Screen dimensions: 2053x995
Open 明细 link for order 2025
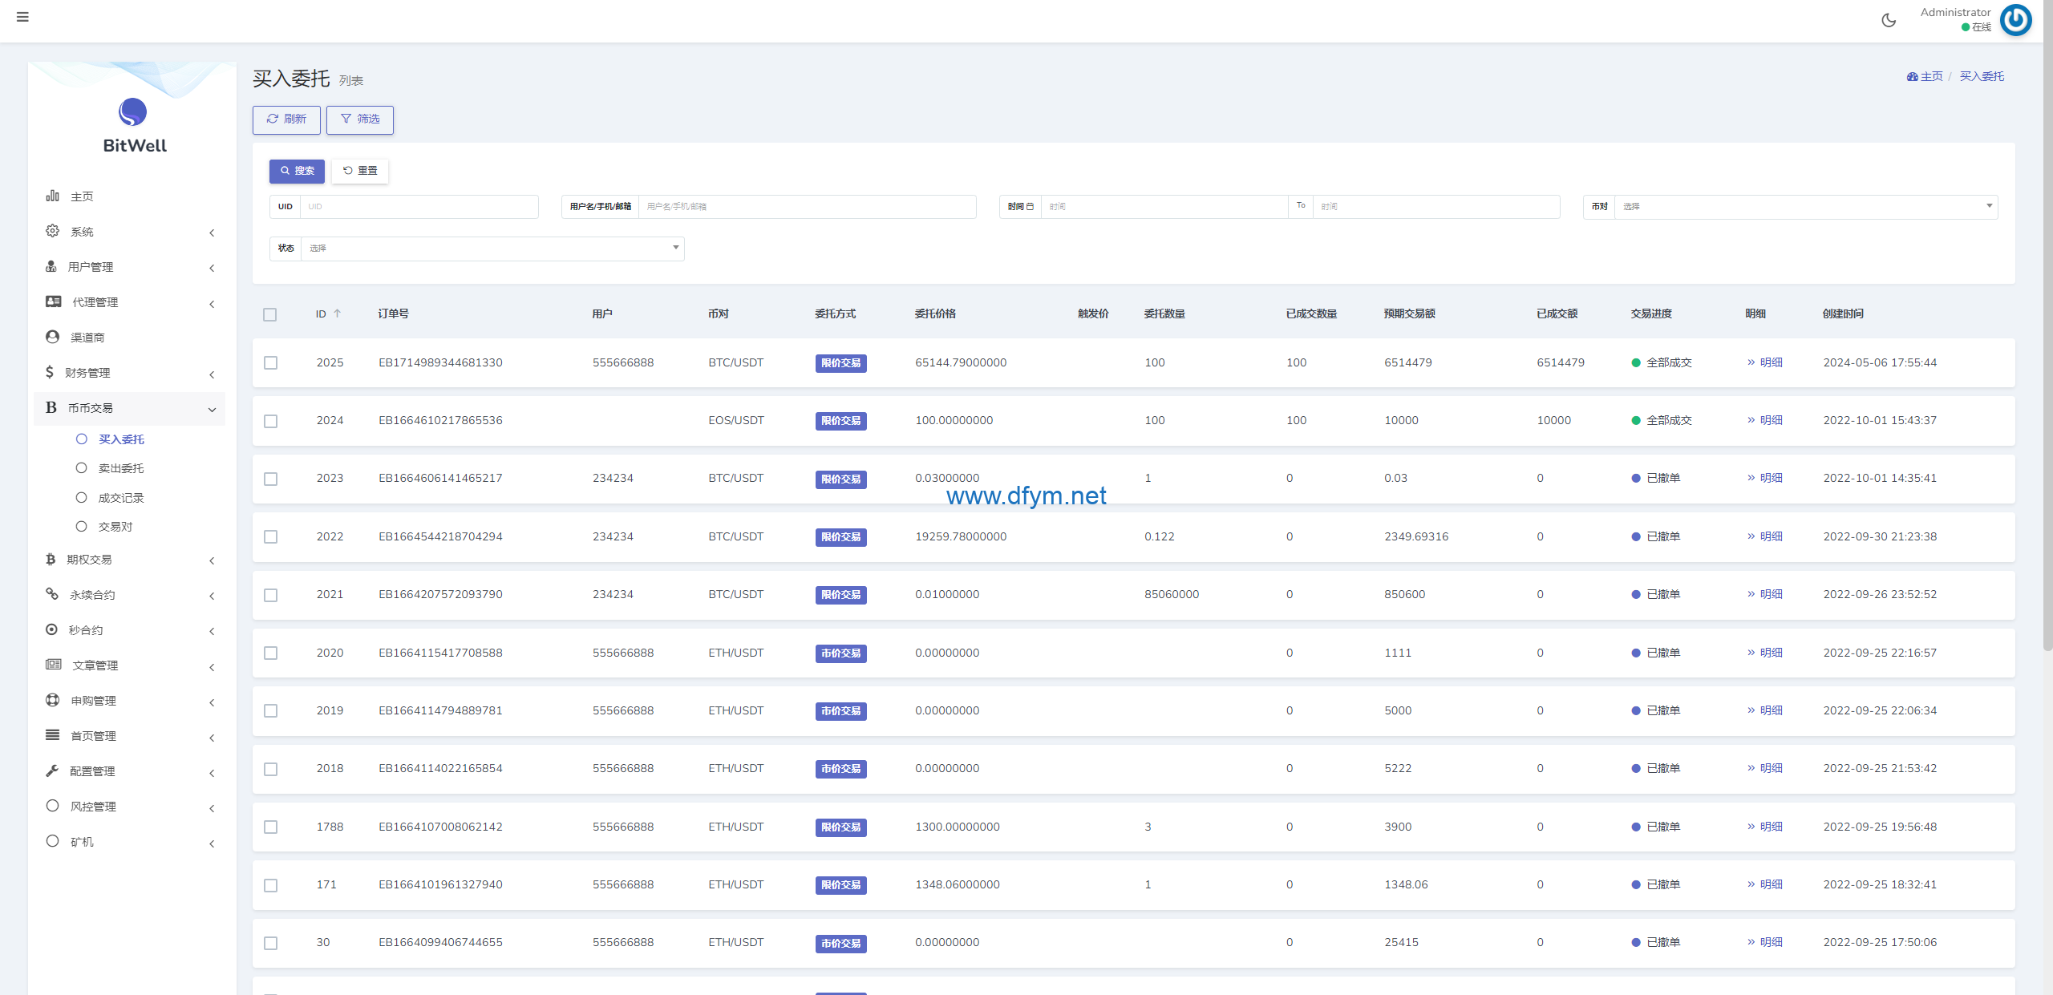click(1764, 362)
